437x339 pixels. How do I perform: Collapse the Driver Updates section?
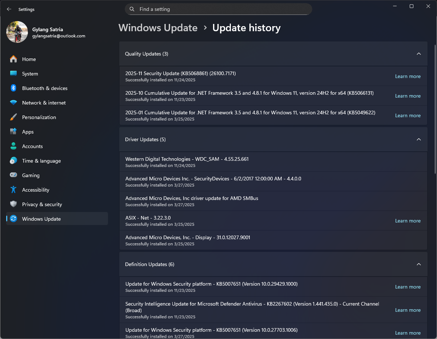pyautogui.click(x=418, y=139)
